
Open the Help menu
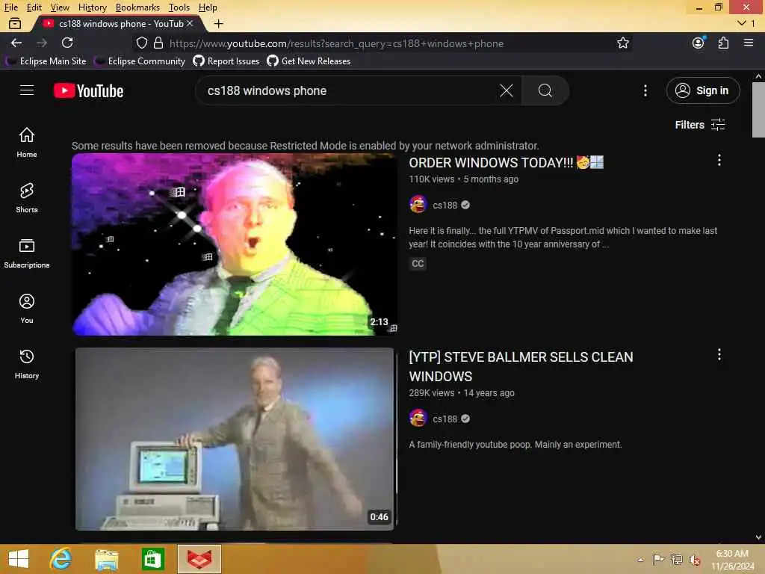[208, 7]
